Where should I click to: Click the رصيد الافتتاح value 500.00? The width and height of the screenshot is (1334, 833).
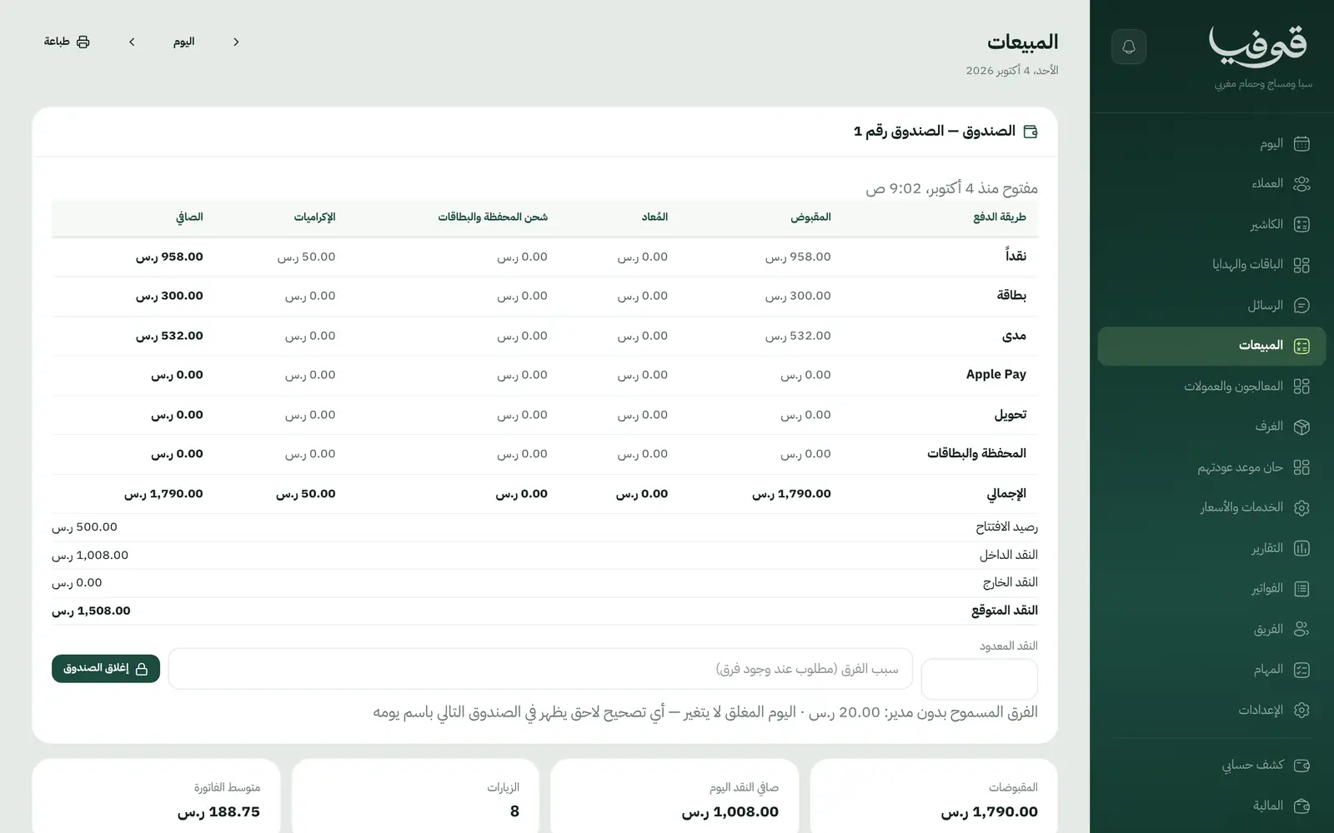pos(84,527)
